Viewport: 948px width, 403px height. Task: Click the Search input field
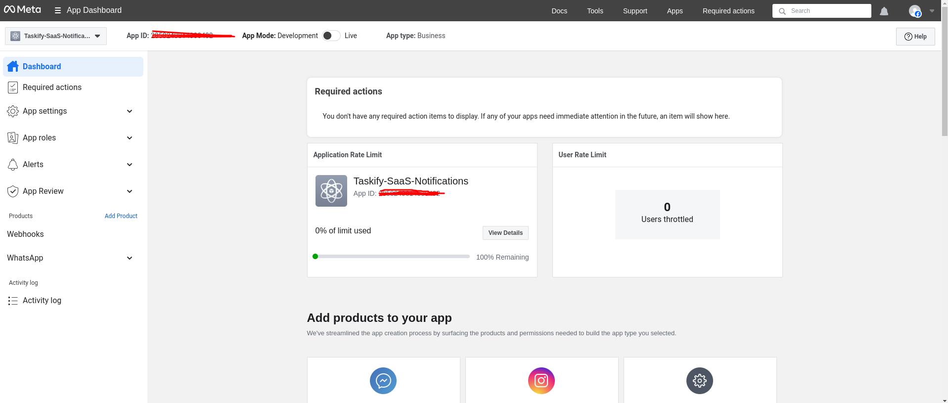827,11
